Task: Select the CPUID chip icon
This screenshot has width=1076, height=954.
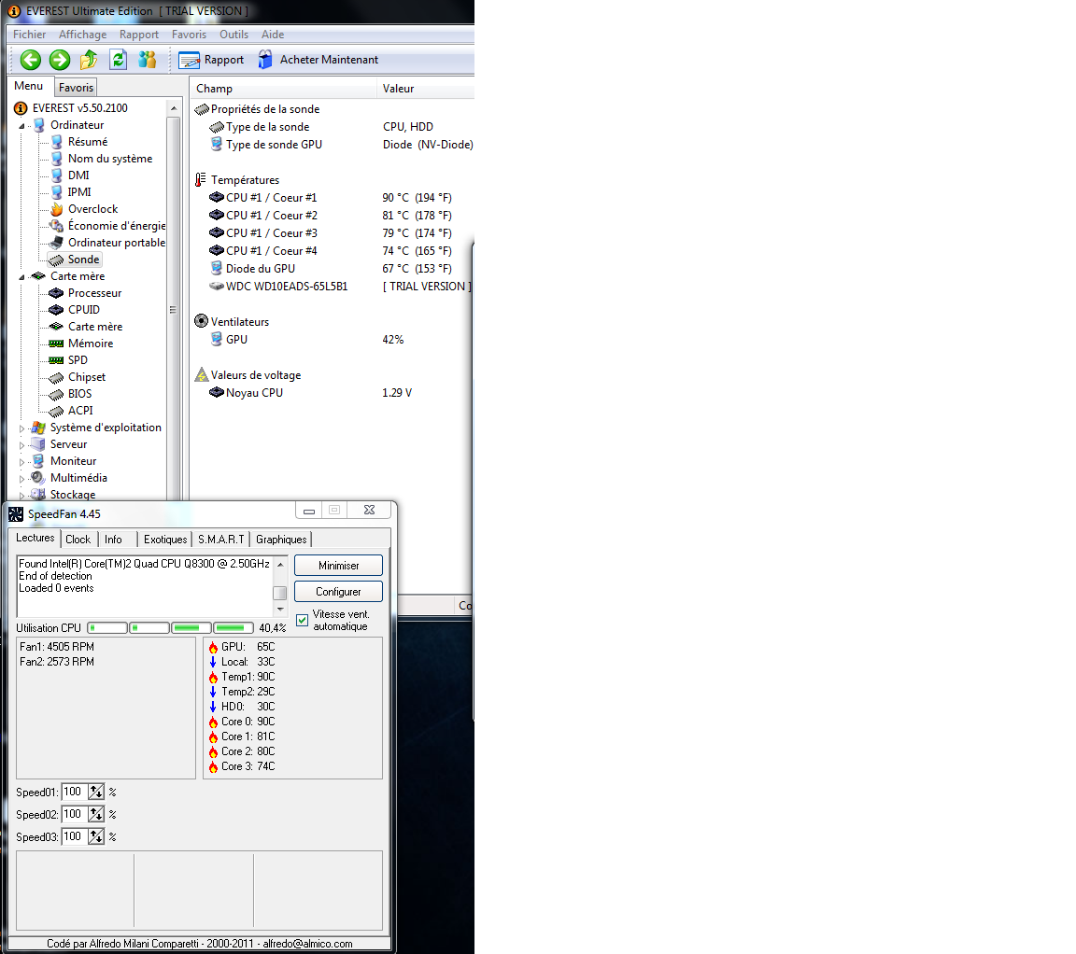Action: 56,310
